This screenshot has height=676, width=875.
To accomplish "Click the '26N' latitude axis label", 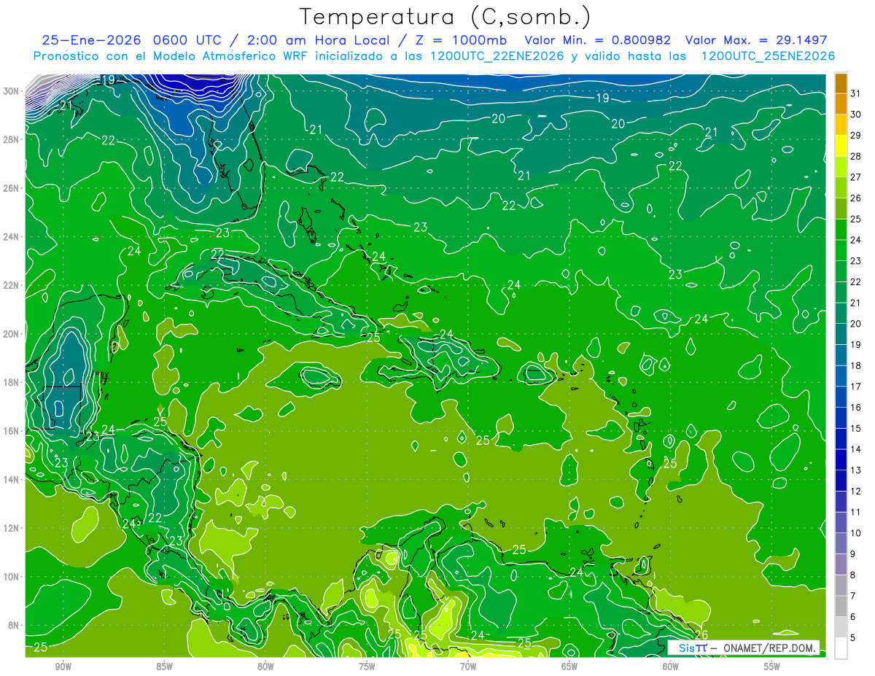I will pyautogui.click(x=12, y=187).
